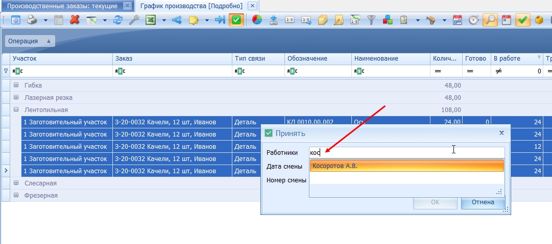
Task: Sort by the Операция grouping header
Action: click(x=30, y=41)
